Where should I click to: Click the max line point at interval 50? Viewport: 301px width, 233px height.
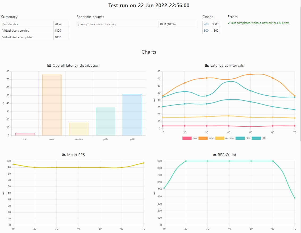(x=251, y=74)
